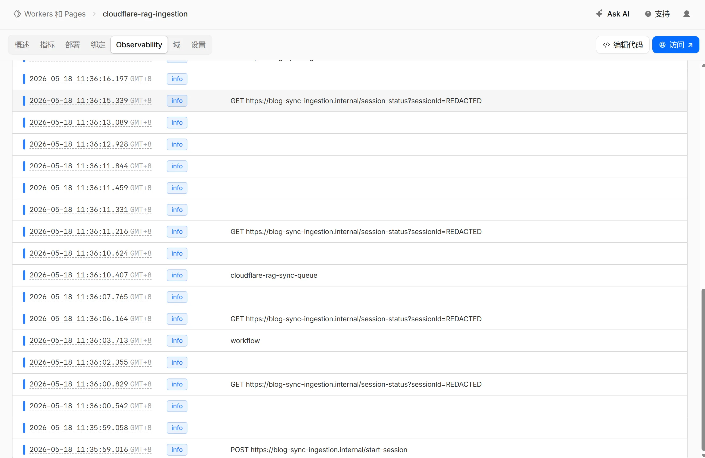This screenshot has width=705, height=458.
Task: Click timestamp 2026-05-18 11:35:59.058
Action: [x=90, y=428]
